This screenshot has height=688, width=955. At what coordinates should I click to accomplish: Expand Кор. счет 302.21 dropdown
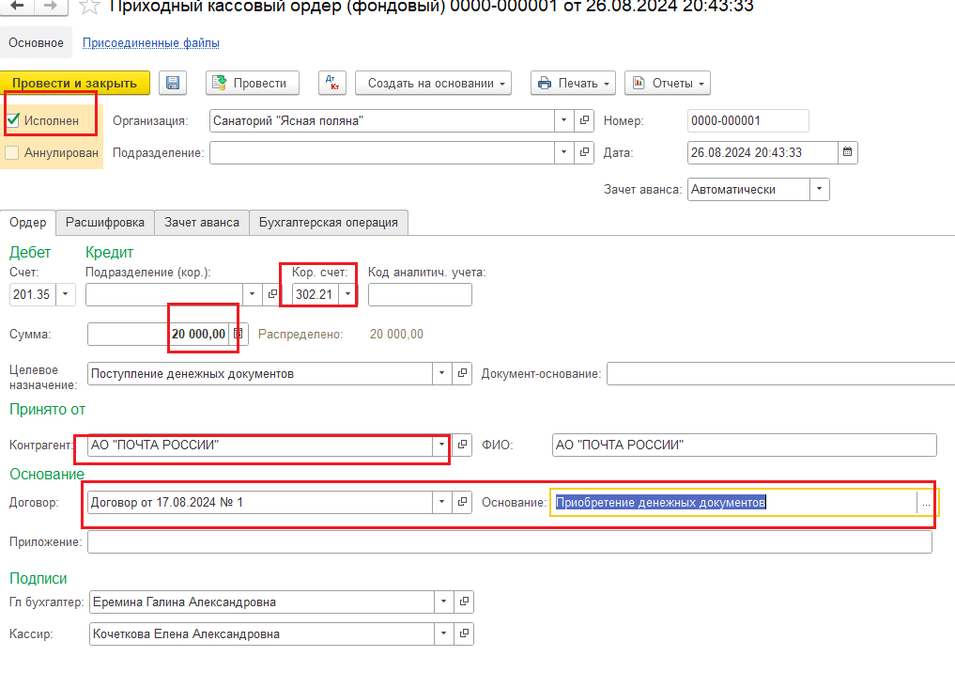(347, 294)
